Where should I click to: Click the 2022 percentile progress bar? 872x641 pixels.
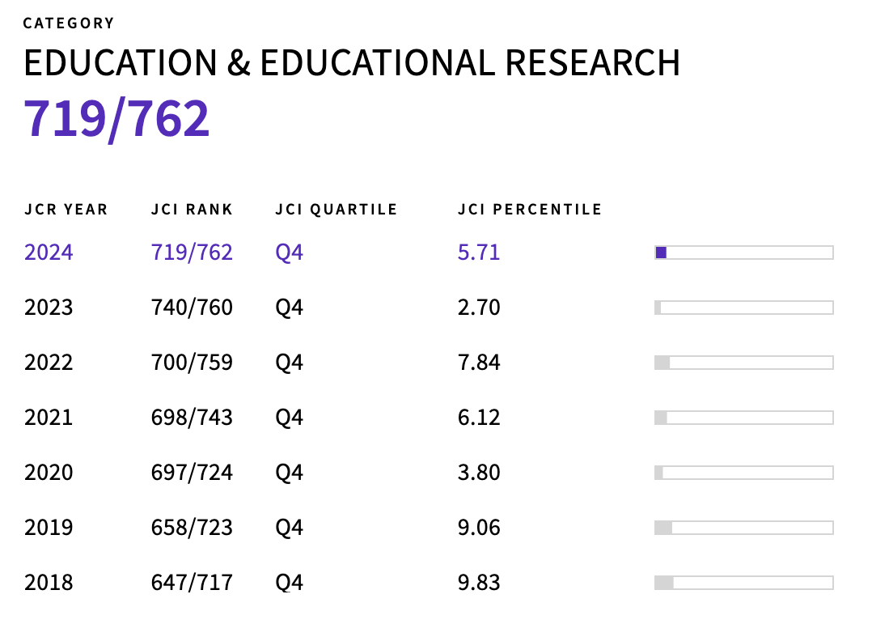point(743,363)
